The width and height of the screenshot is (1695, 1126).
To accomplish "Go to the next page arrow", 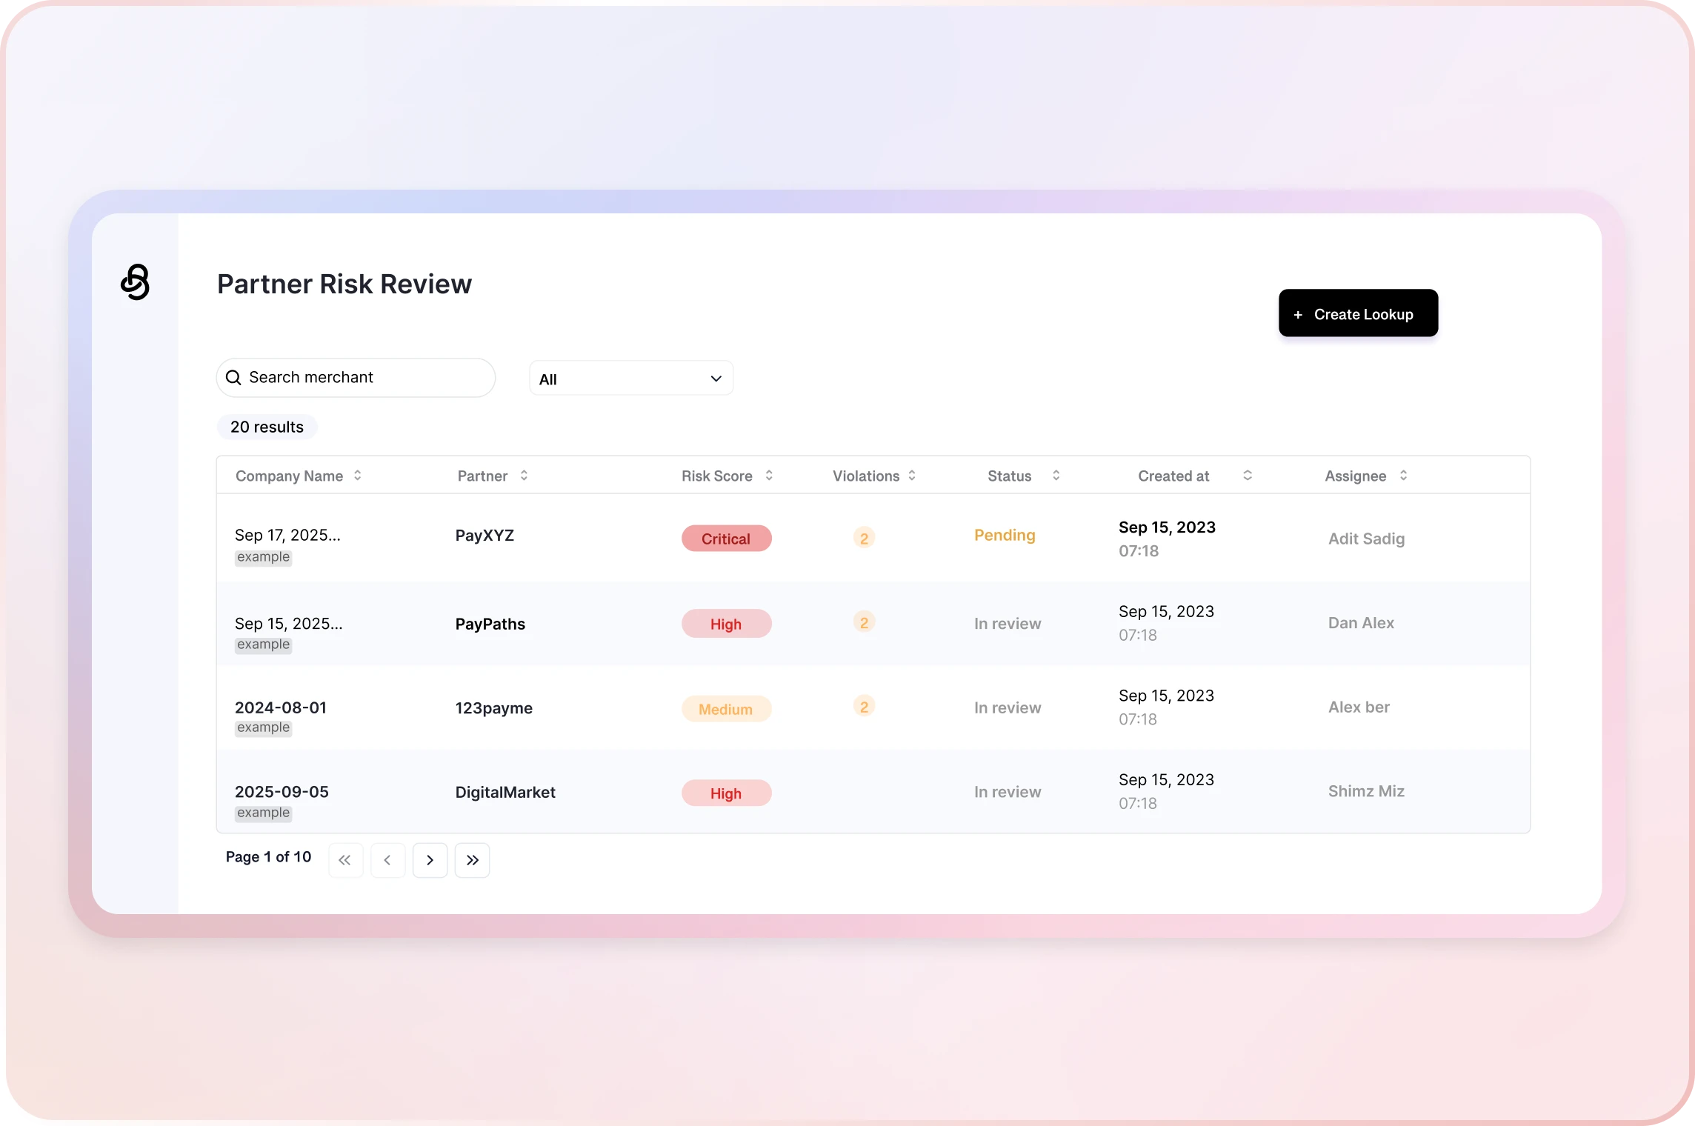I will 430,860.
